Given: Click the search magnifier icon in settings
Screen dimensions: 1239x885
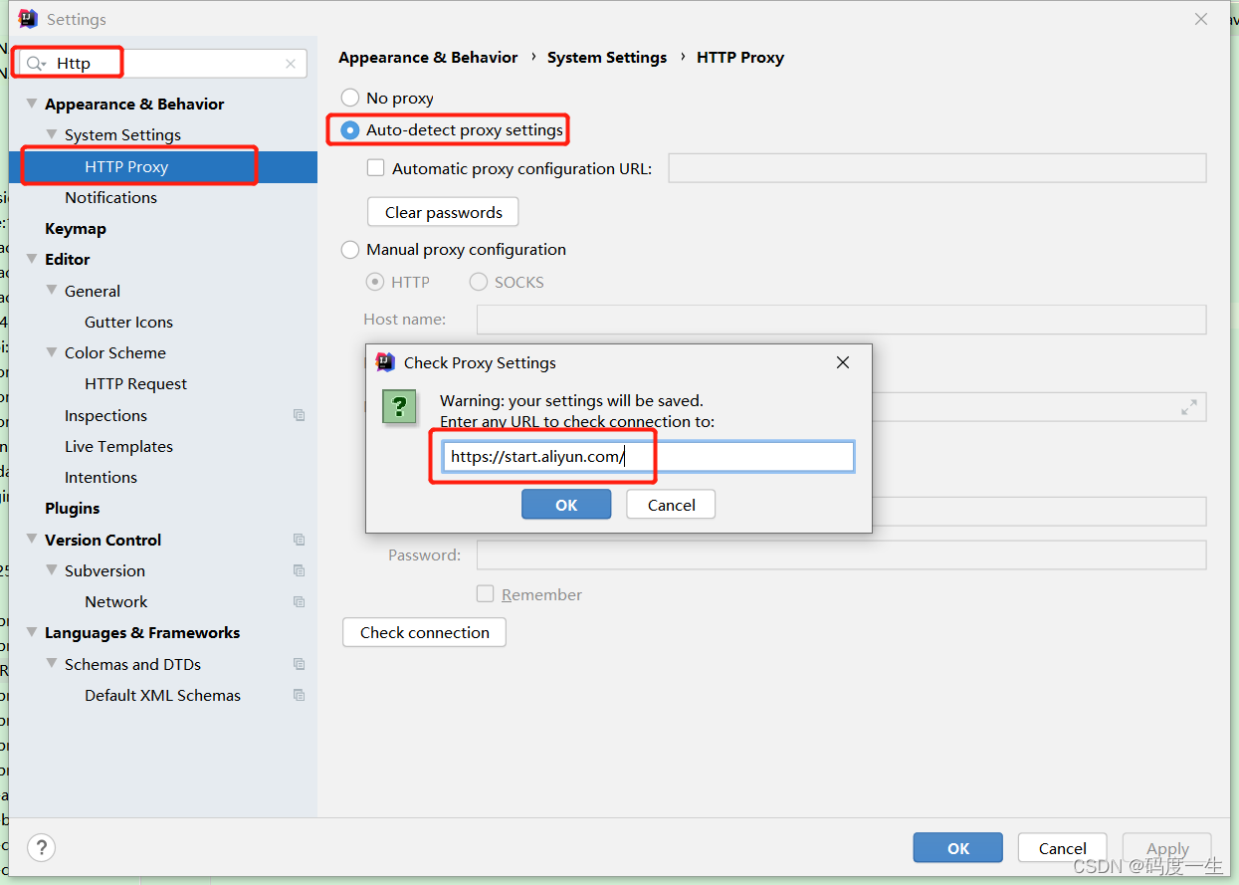Looking at the screenshot, I should [36, 64].
